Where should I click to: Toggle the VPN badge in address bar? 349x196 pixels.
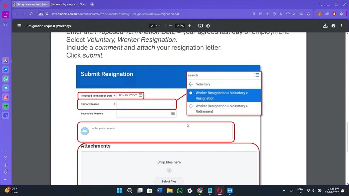click(x=41, y=14)
